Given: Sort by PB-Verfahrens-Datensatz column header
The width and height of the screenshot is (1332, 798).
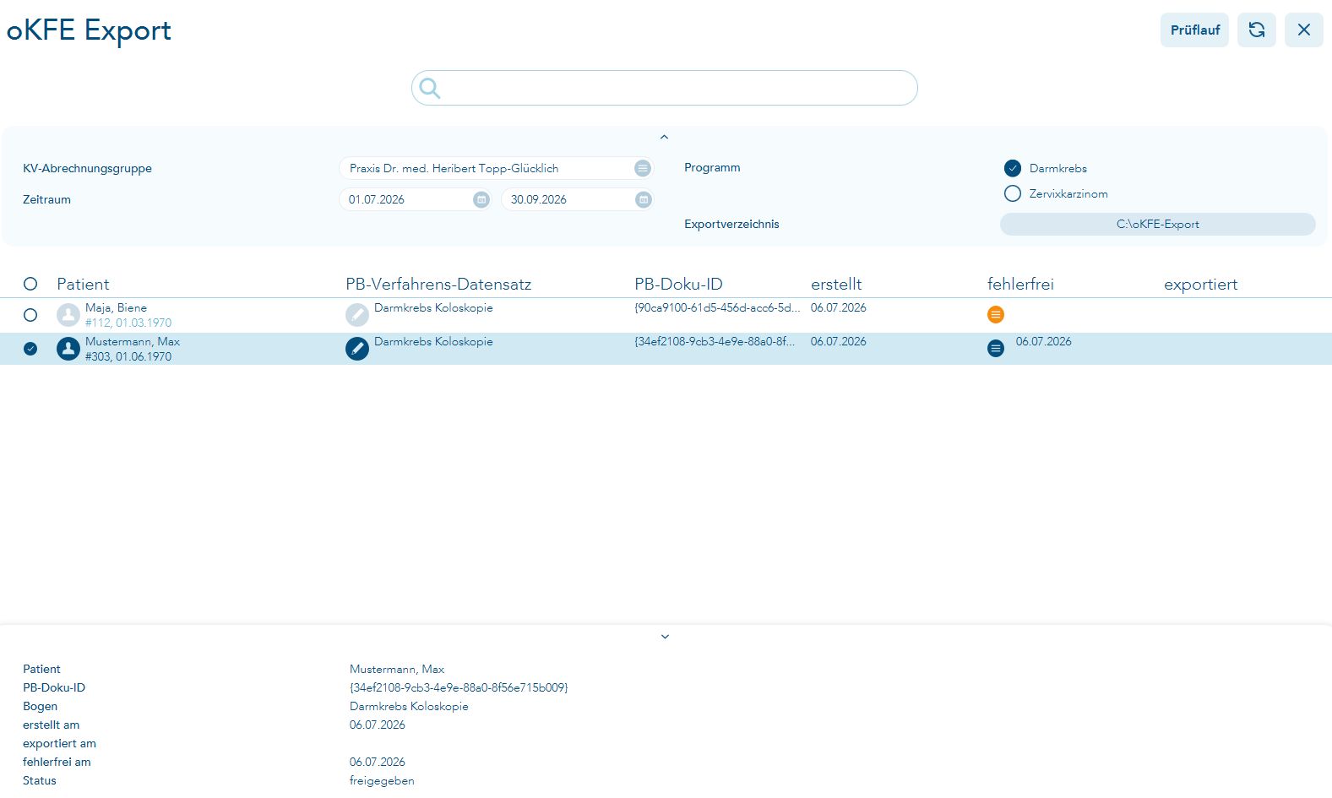Looking at the screenshot, I should point(438,284).
